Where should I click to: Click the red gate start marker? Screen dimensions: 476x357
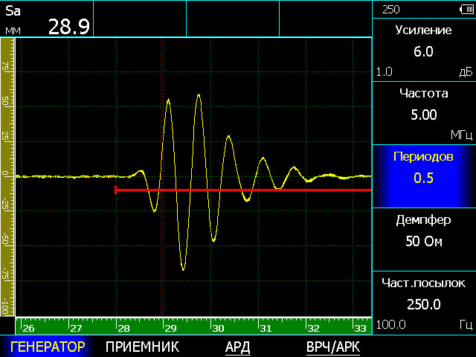[x=116, y=190]
